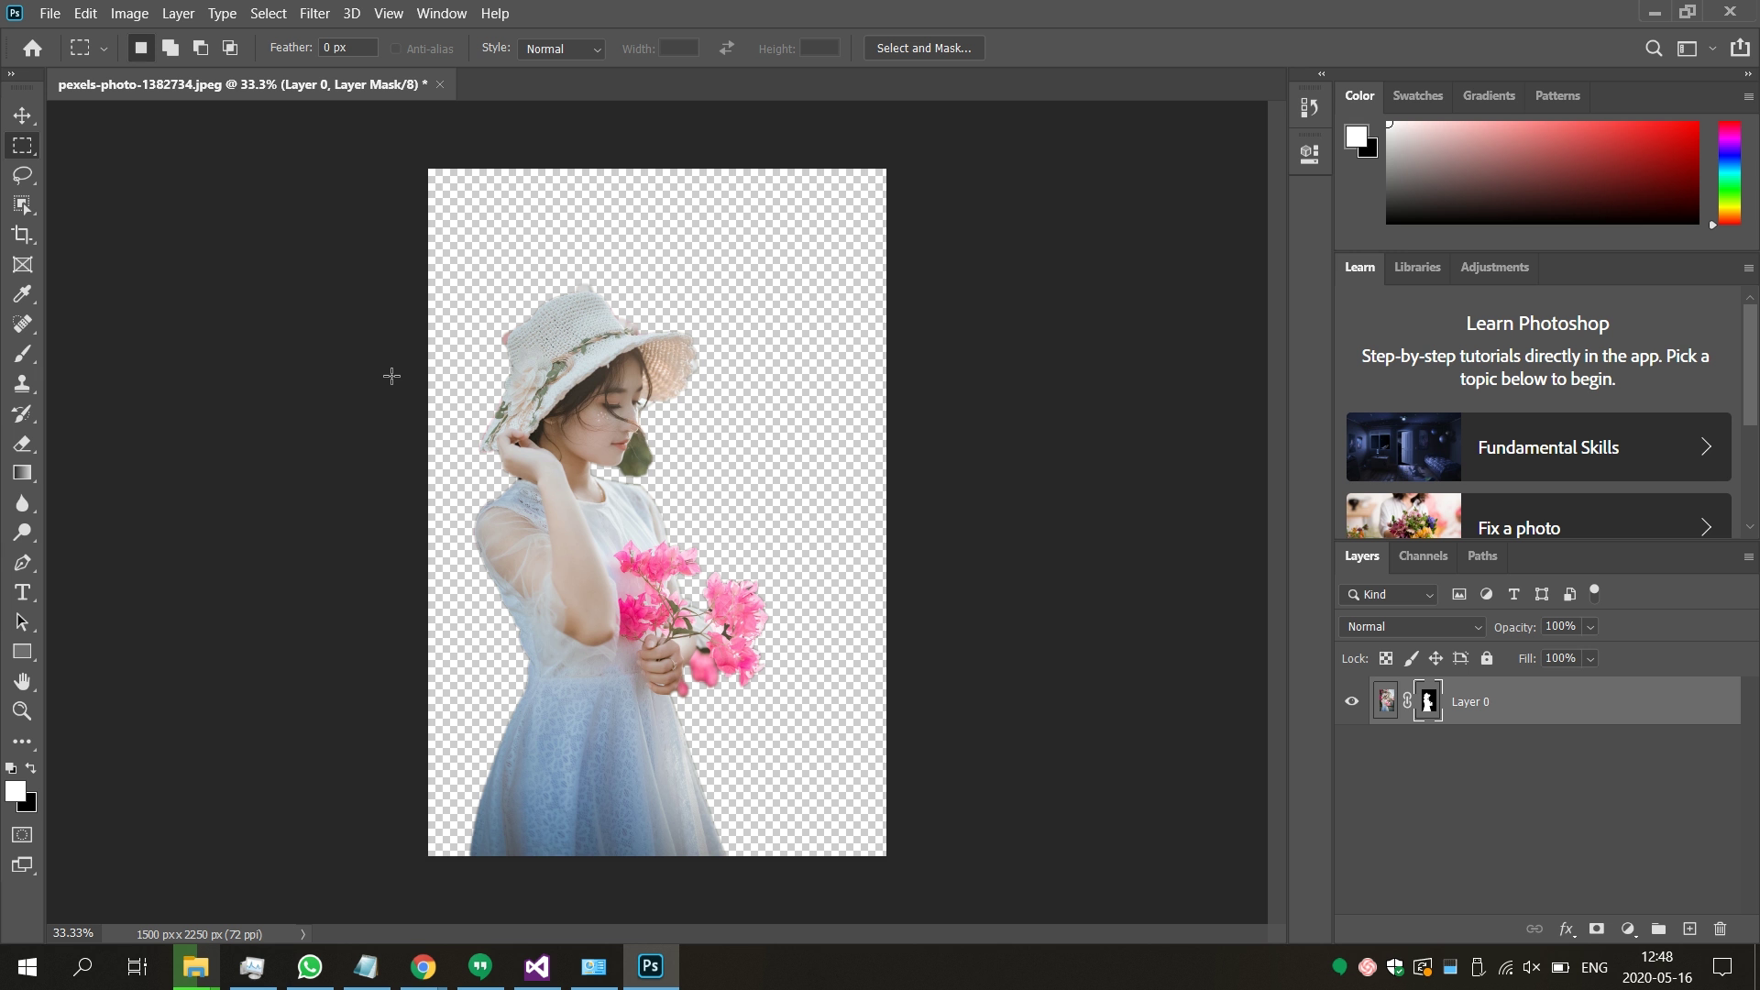1760x990 pixels.
Task: Enable the Anti-alias checkbox
Action: click(x=396, y=49)
